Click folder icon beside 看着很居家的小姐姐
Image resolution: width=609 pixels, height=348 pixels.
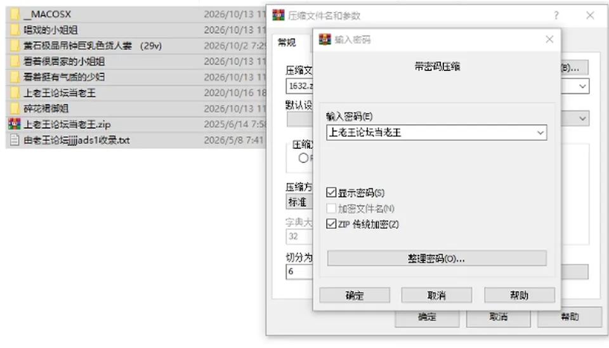pos(15,61)
